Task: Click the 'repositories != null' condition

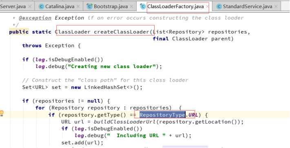Action: click(x=68, y=101)
